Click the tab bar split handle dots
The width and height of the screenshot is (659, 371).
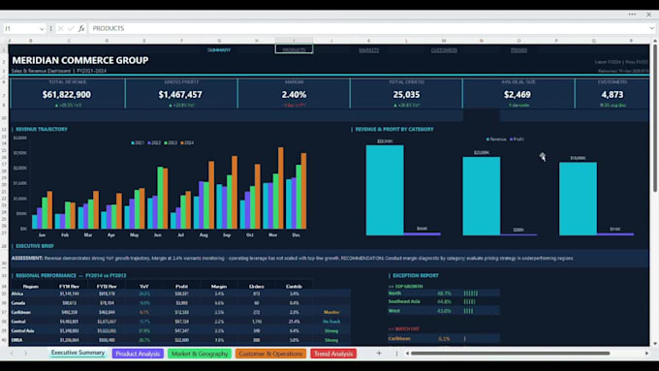pos(396,354)
